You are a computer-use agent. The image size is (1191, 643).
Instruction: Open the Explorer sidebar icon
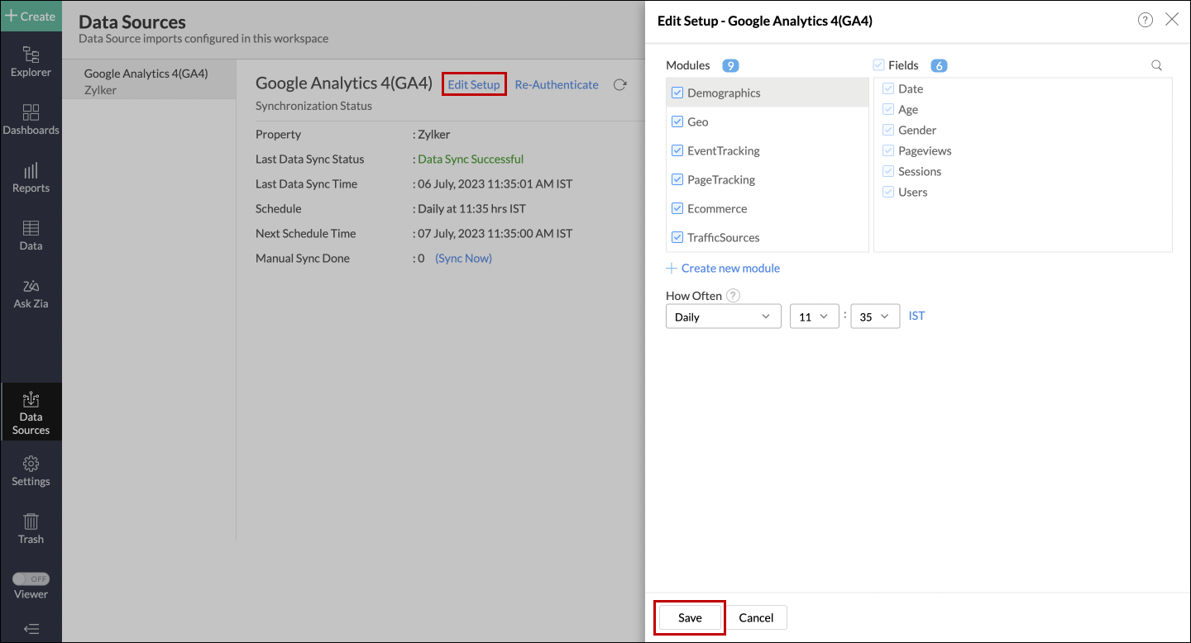click(x=31, y=62)
